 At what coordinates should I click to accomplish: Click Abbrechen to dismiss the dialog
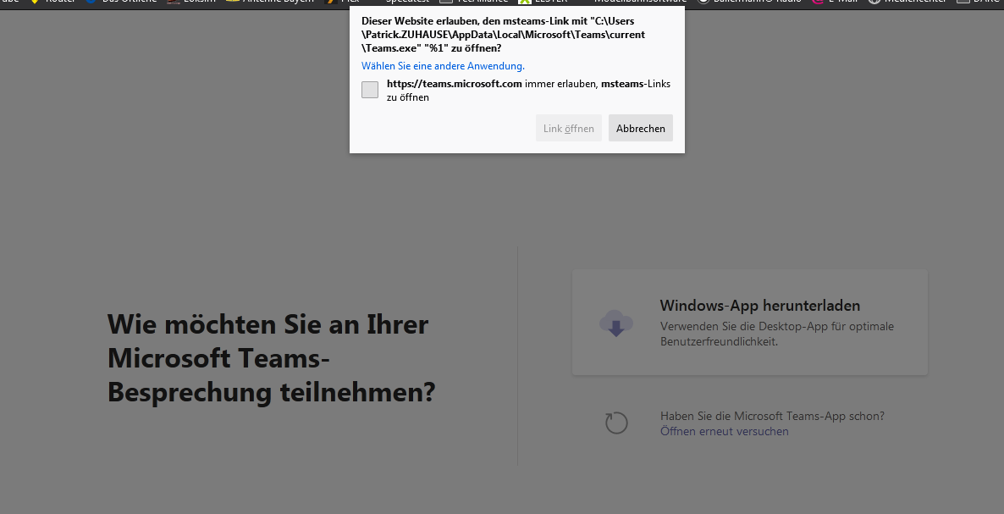pos(640,129)
